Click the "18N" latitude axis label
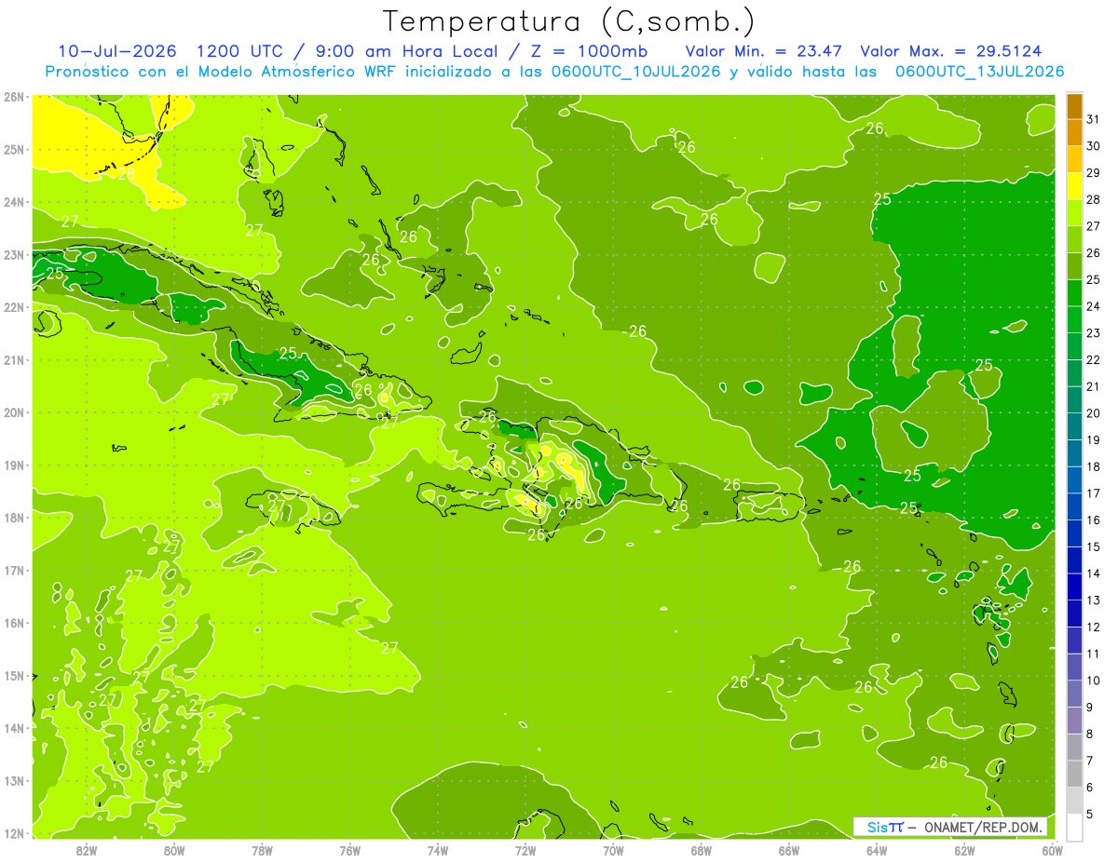Viewport: 1118px width, 863px height. point(14,518)
